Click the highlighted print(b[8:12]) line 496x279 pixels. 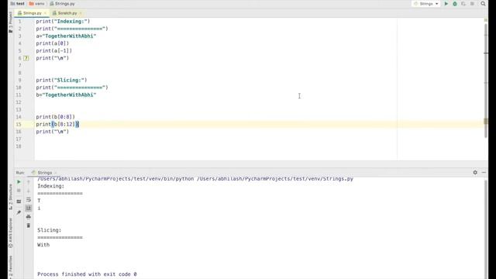point(57,124)
